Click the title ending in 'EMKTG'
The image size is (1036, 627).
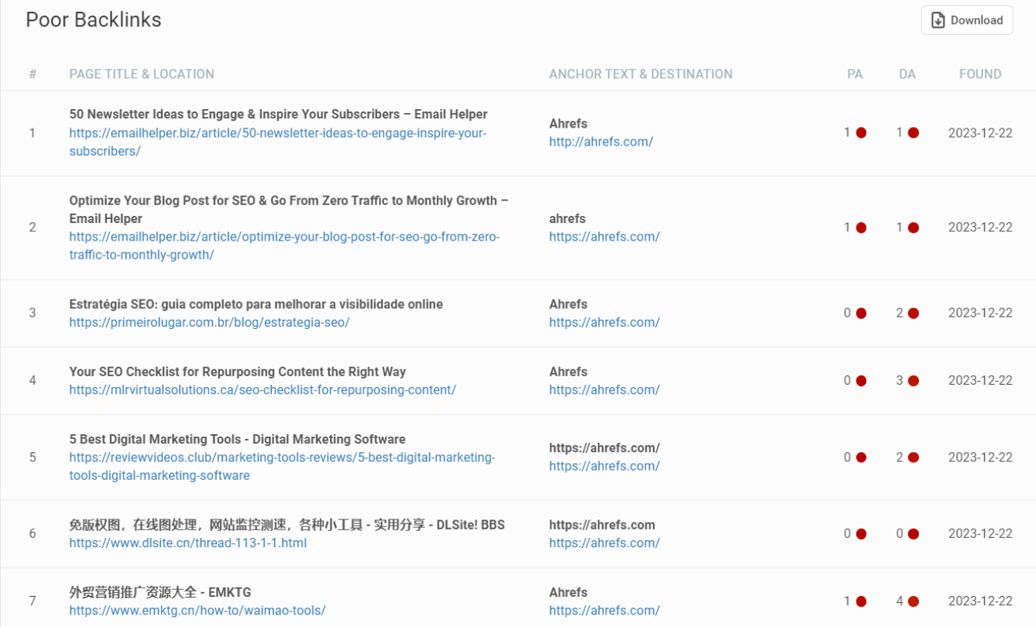click(160, 592)
